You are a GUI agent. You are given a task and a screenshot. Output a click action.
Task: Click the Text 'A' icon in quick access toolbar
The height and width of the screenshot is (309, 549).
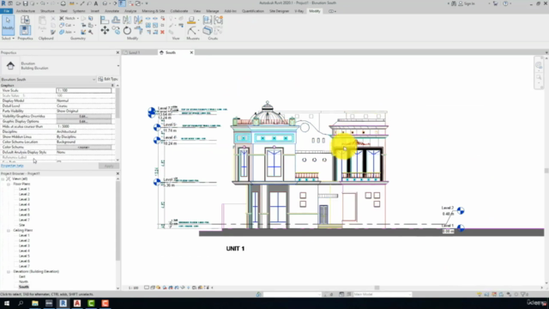coord(96,3)
